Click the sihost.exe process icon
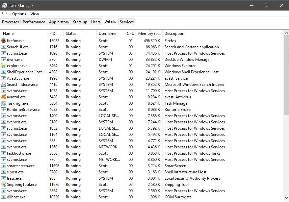Image resolution: width=289 pixels, height=202 pixels. (x=4, y=172)
